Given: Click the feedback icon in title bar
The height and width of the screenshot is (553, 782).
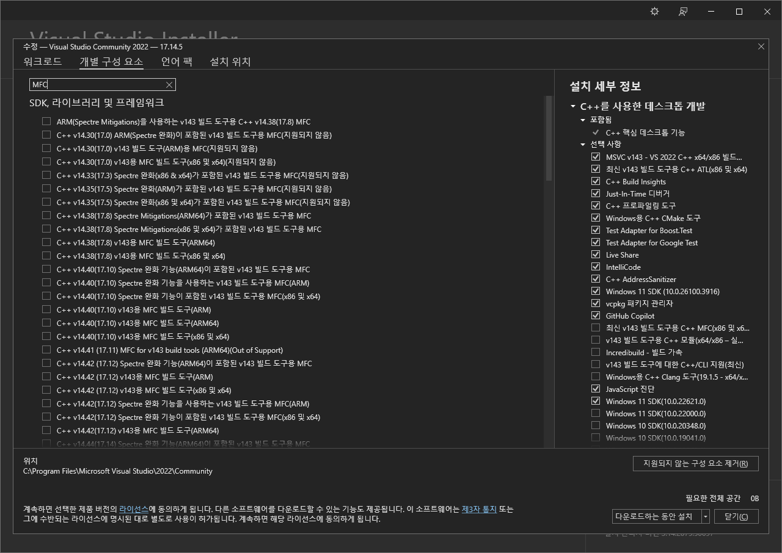Looking at the screenshot, I should [x=683, y=12].
